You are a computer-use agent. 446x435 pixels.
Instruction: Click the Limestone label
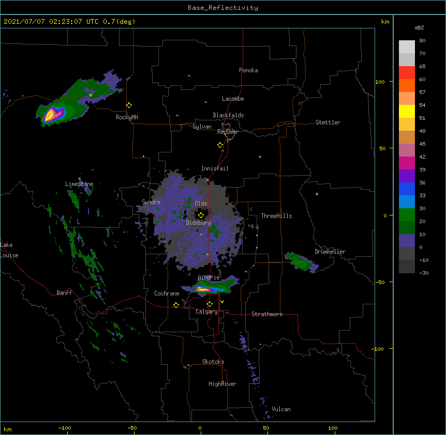[x=79, y=184]
